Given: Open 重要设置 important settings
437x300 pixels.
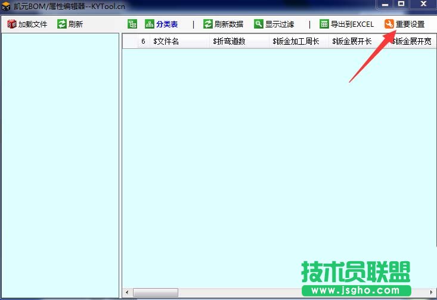Looking at the screenshot, I should (404, 24).
